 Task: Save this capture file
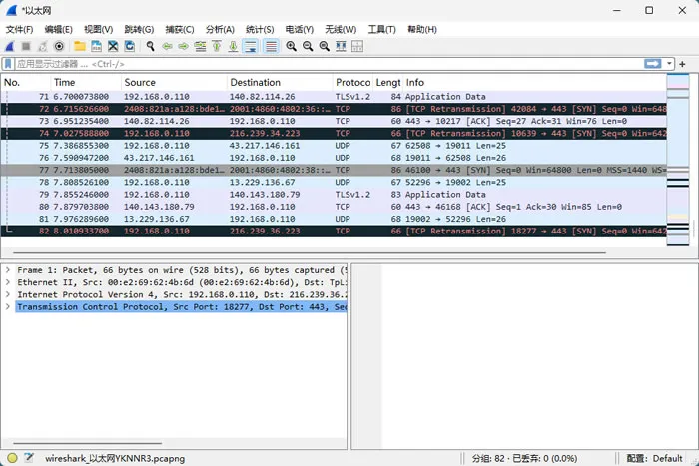click(x=96, y=46)
